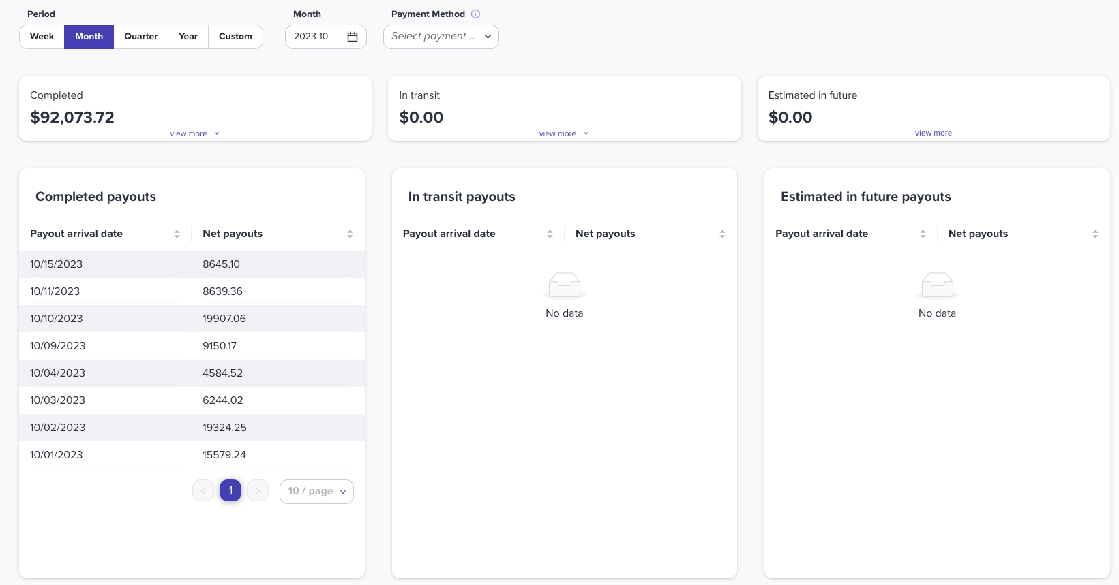1119x585 pixels.
Task: Sort Completed payouts by Payout arrival date
Action: coord(177,234)
